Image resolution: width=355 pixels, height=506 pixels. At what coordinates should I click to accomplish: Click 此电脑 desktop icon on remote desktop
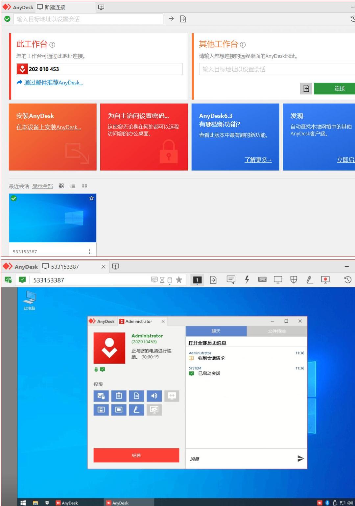pos(29,301)
